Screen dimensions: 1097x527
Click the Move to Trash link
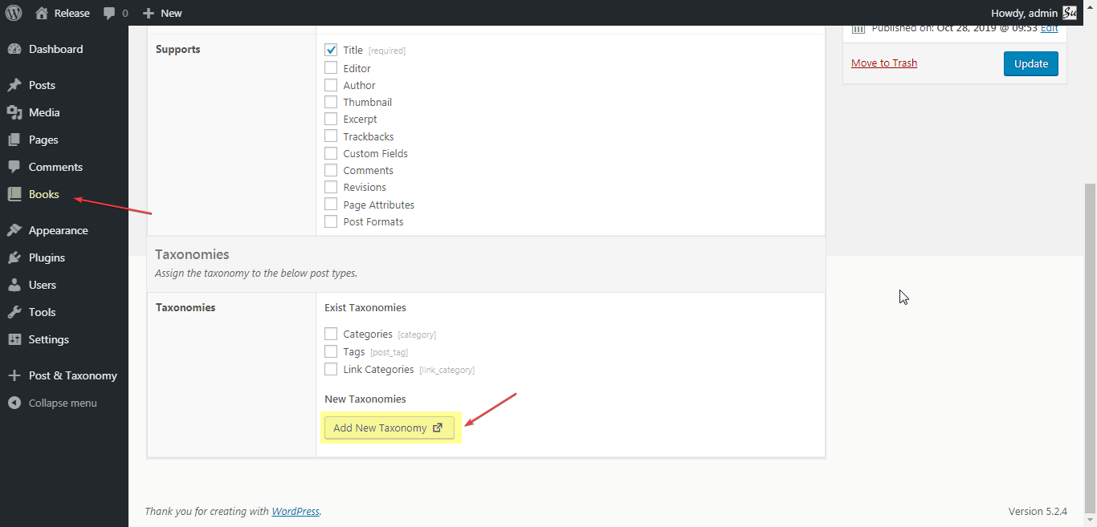[884, 63]
